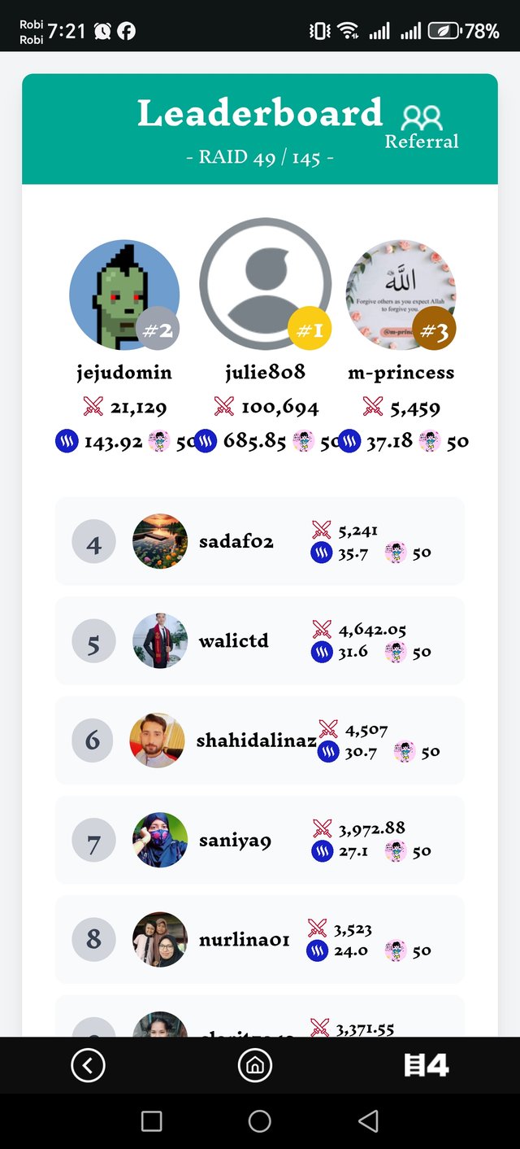
Task: Open walictd's username link
Action: point(234,640)
